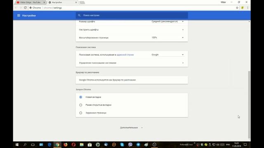This screenshot has height=148, width=264.
Task: Open the Action Center notifications icon
Action: click(245, 145)
